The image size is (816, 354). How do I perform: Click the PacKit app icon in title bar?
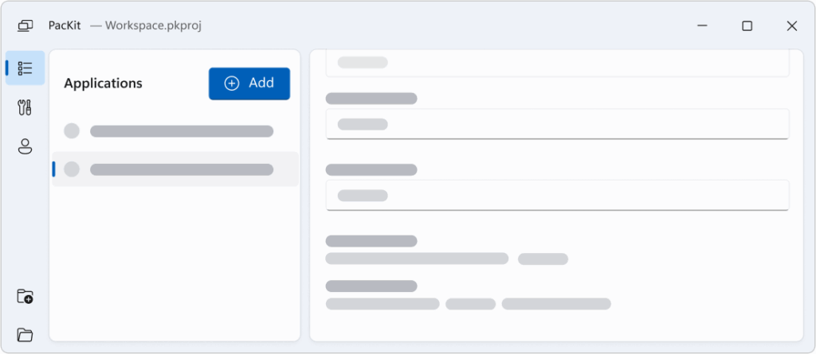click(25, 25)
